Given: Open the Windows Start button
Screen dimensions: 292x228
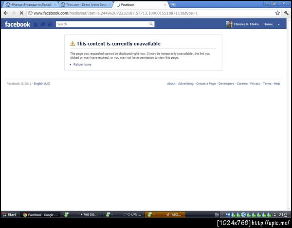Looking at the screenshot, I should (10, 214).
